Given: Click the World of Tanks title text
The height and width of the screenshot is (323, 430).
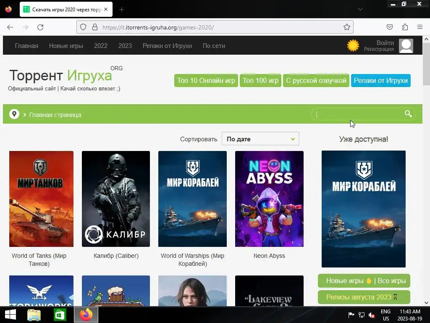Looking at the screenshot, I should [39, 259].
